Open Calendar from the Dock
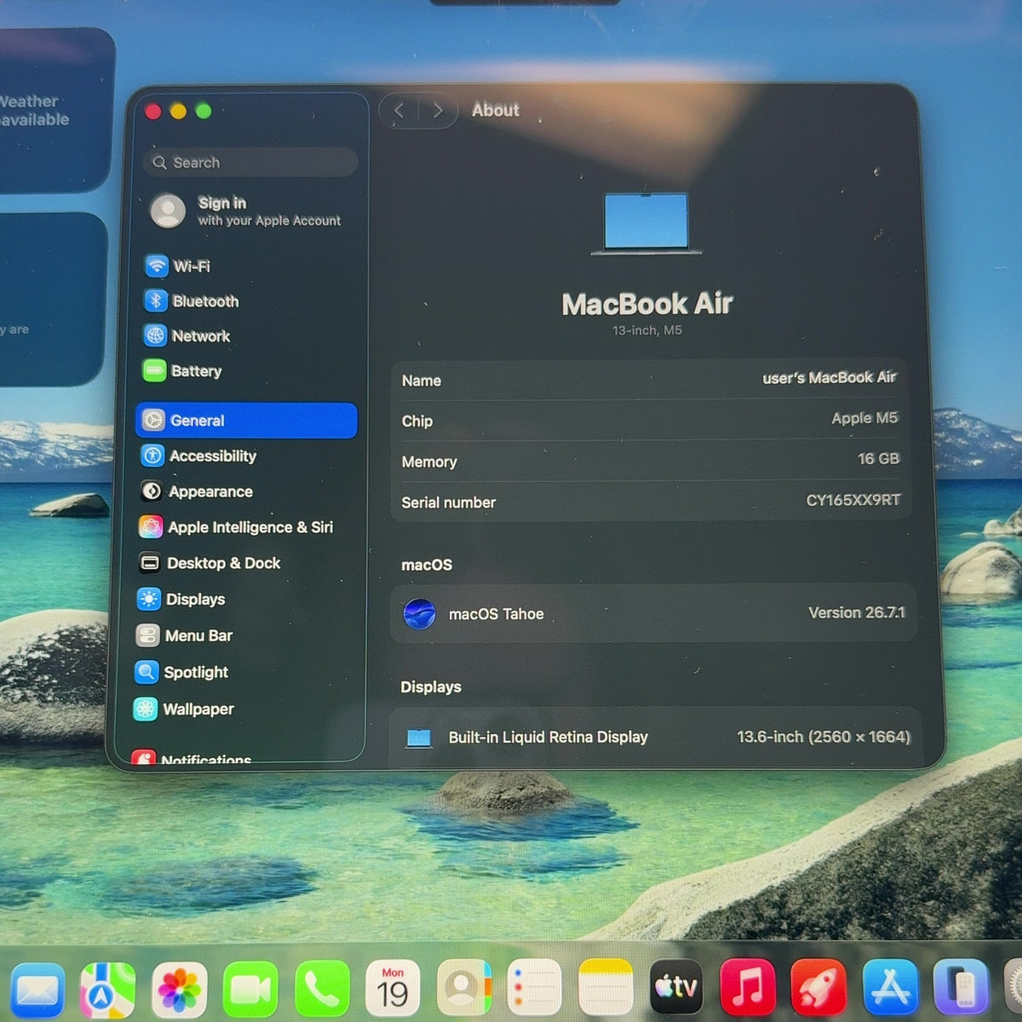The image size is (1022, 1022). [x=393, y=988]
